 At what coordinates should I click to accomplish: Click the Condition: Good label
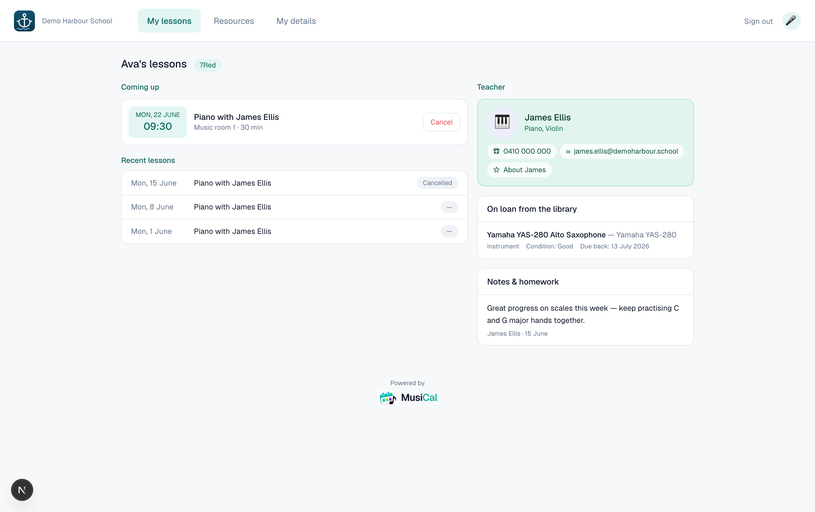coord(549,246)
